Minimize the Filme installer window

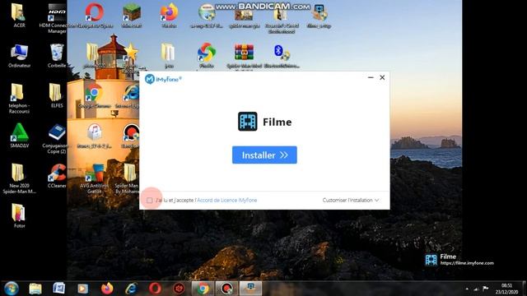click(x=371, y=77)
